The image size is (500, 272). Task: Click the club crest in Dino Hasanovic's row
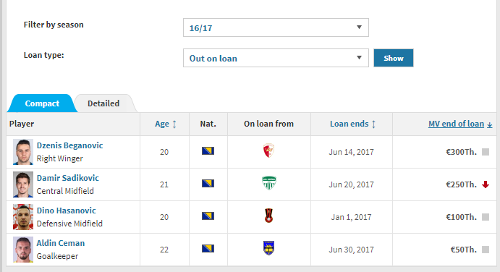(x=269, y=216)
